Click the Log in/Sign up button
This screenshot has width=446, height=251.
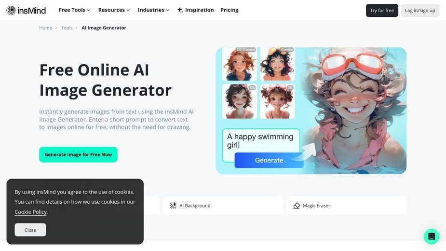pyautogui.click(x=420, y=11)
